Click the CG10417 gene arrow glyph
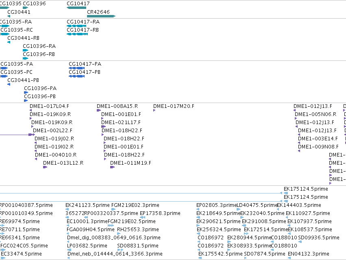The image size is (346, 260). point(76,8)
